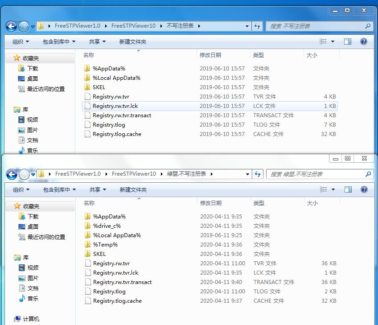
Task: Select 收藏夹 header in bottom window
Action: click(x=40, y=206)
